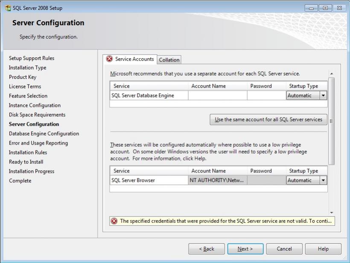The width and height of the screenshot is (350, 263).
Task: Select Setup Support Rules step in sidebar
Action: [32, 58]
